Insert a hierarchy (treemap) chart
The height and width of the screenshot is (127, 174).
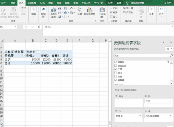click(x=66, y=8)
